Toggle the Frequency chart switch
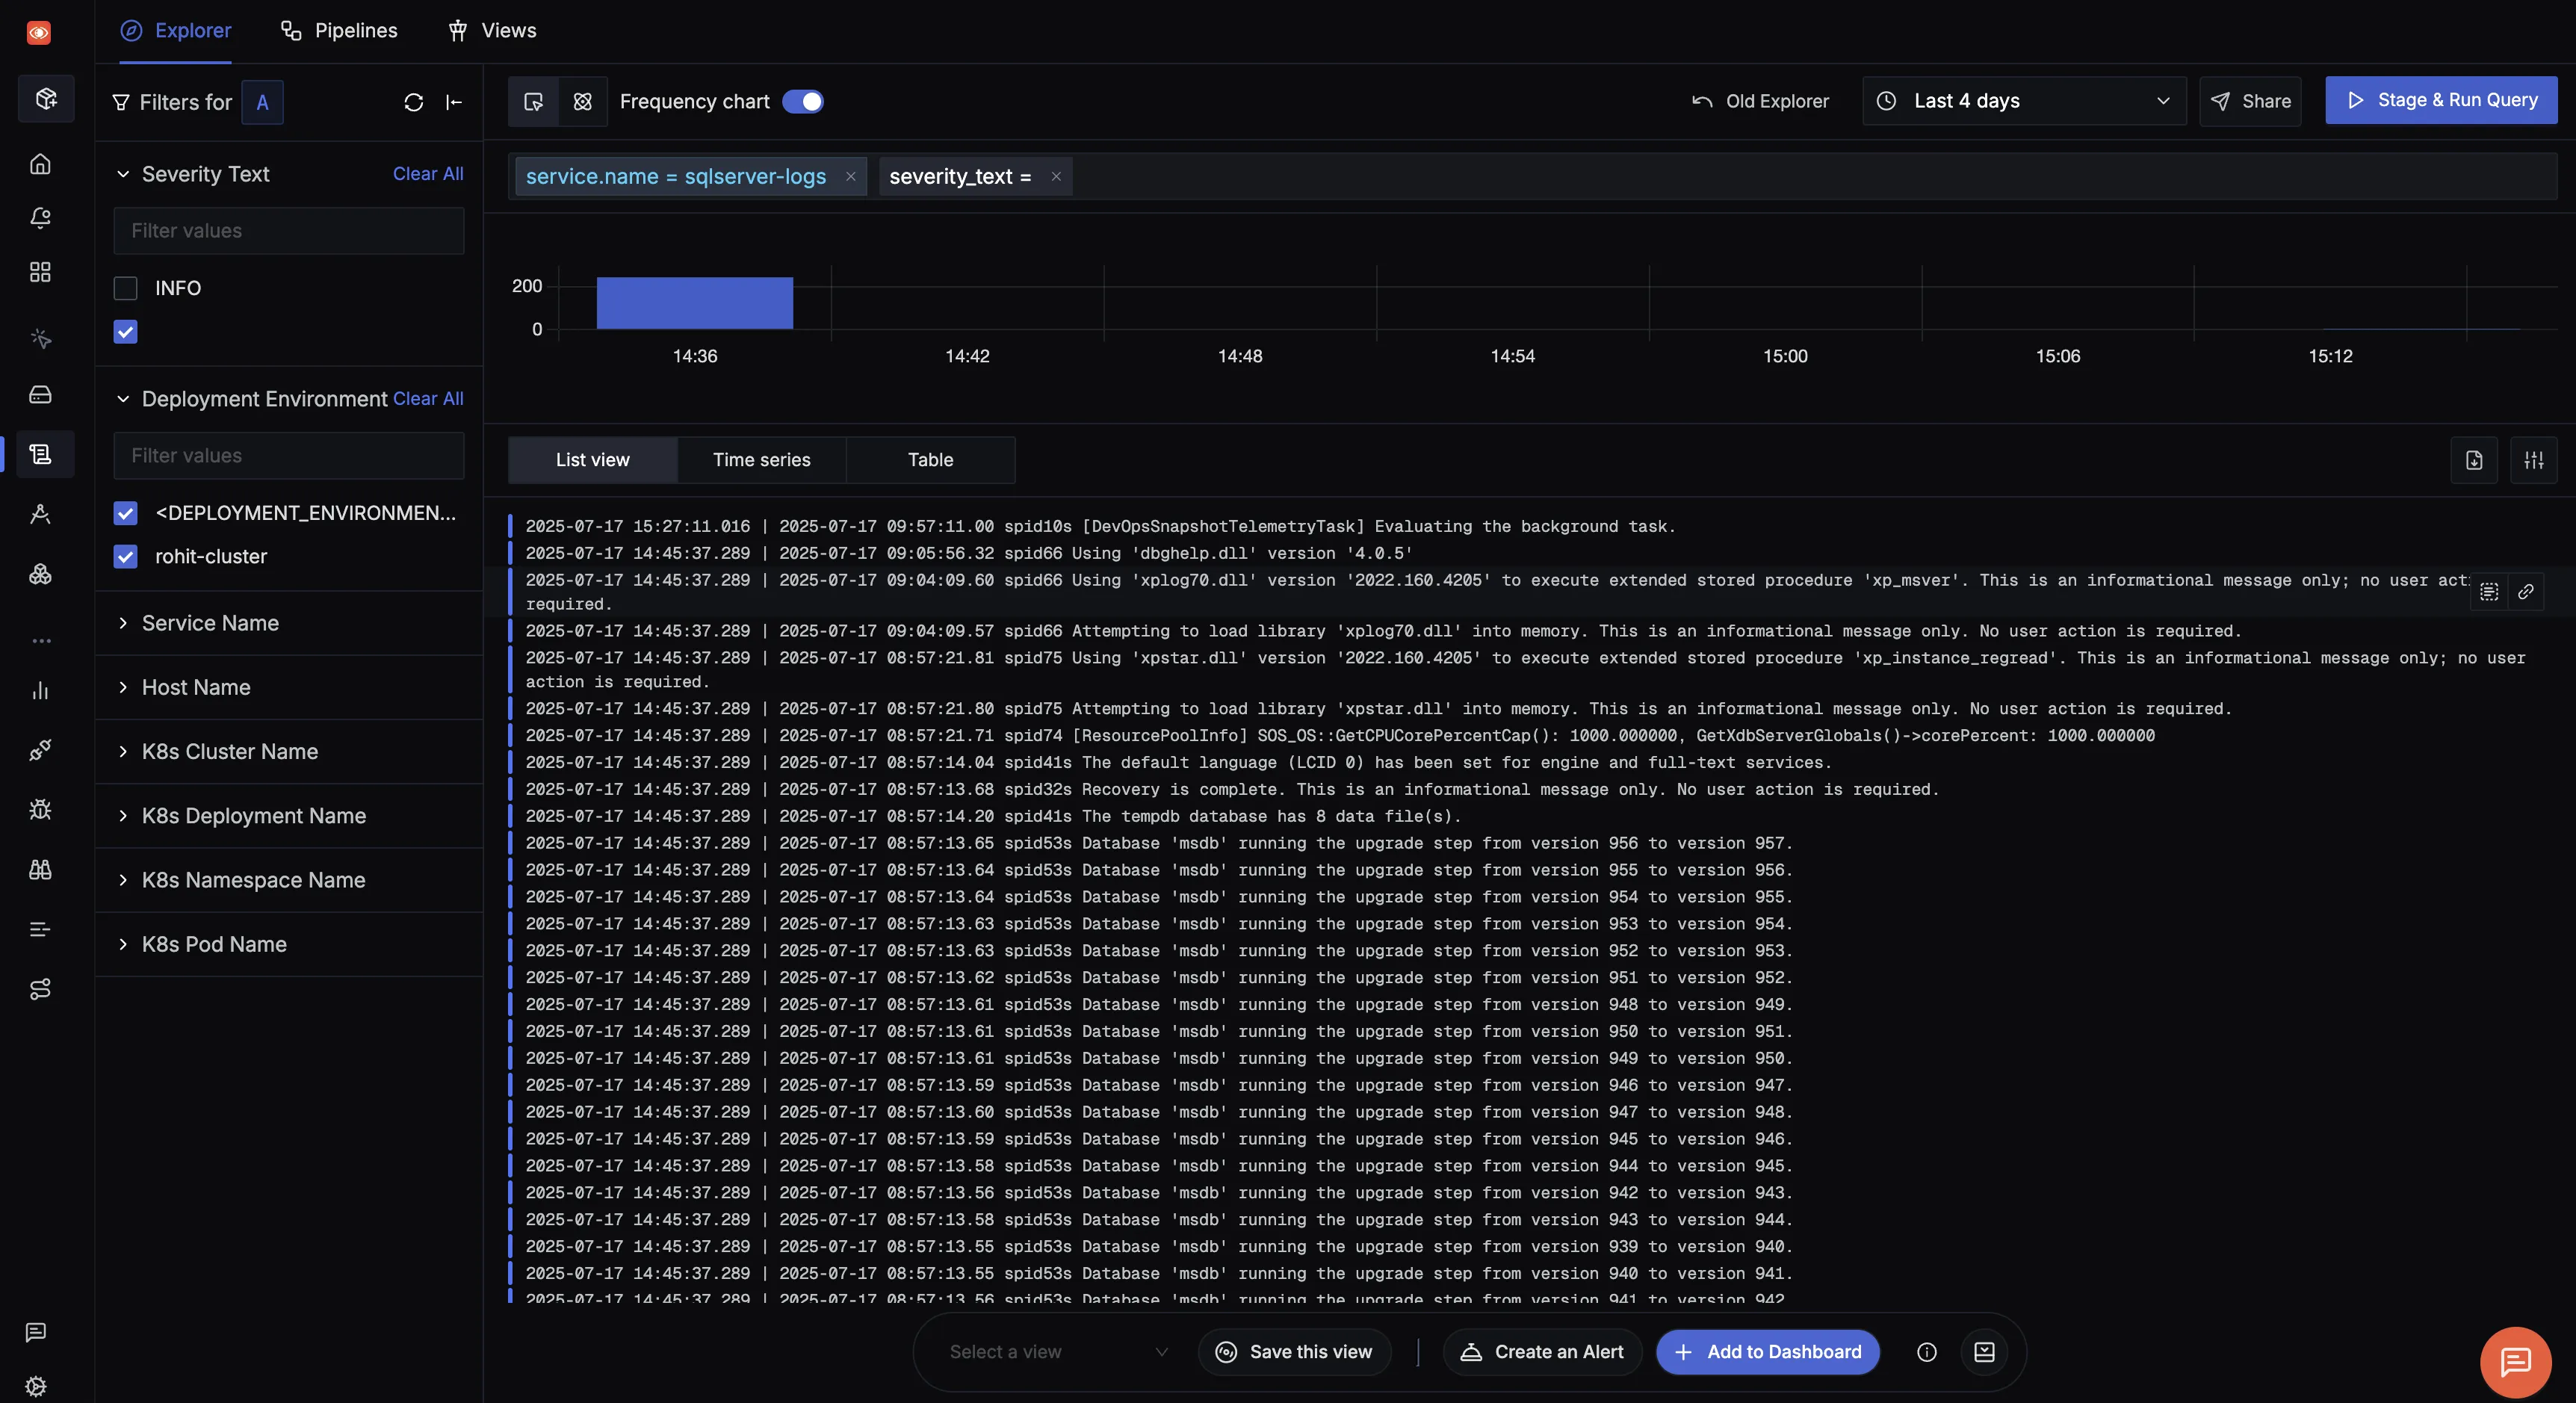Viewport: 2576px width, 1403px height. pyautogui.click(x=802, y=102)
